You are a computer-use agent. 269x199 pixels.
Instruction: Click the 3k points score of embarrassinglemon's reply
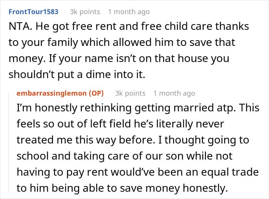[x=130, y=93]
